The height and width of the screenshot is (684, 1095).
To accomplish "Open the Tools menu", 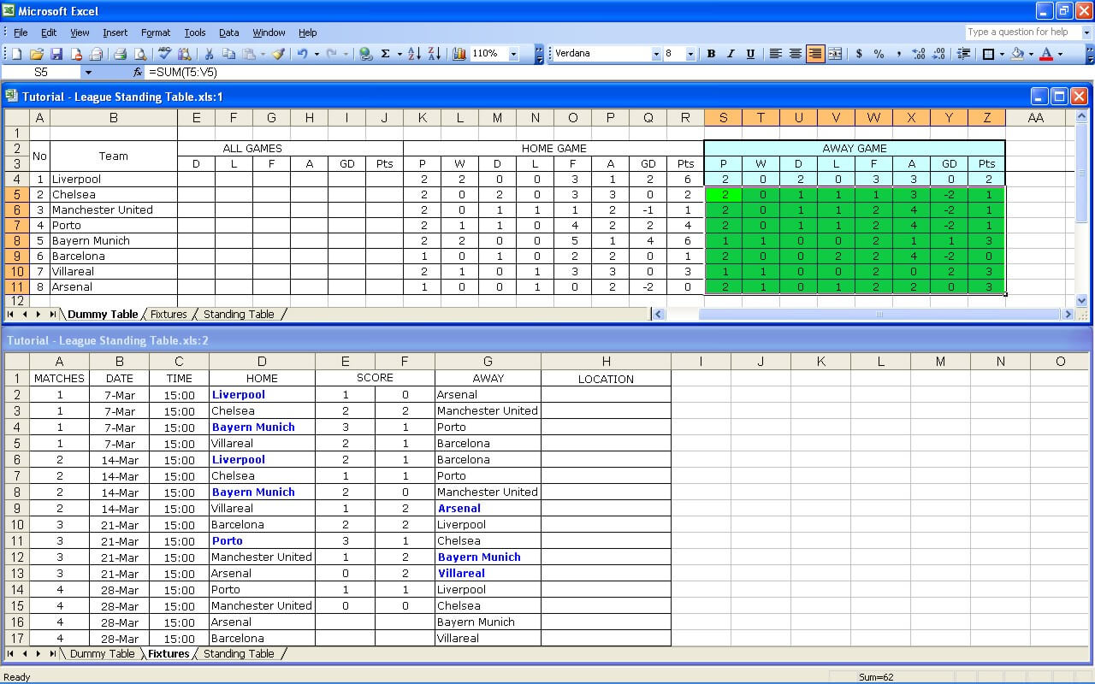I will pyautogui.click(x=195, y=32).
